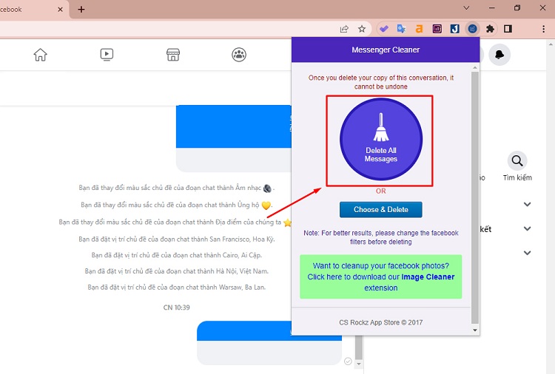Viewport: 555px width, 374px height.
Task: Click the share page icon in address bar
Action: click(344, 29)
